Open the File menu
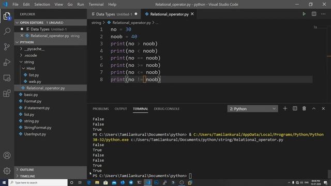The width and height of the screenshot is (331, 186). coord(16,4)
